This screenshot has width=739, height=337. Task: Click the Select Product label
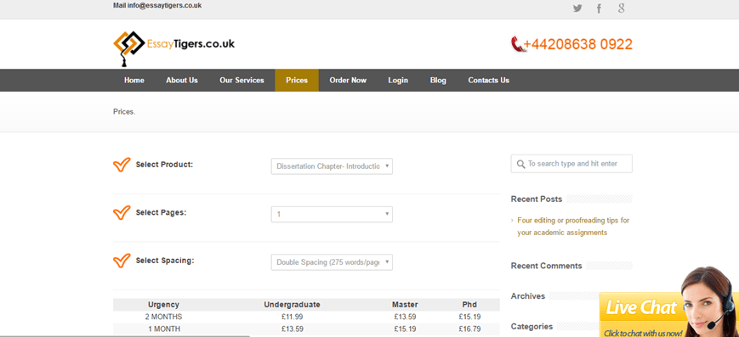164,165
